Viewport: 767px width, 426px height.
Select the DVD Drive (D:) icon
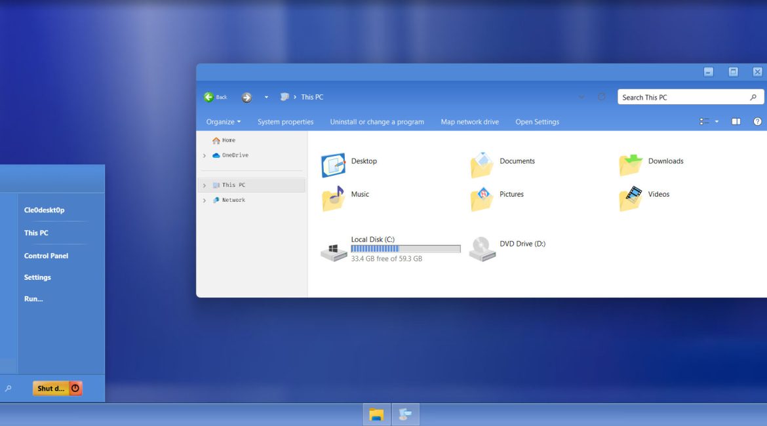pos(482,249)
